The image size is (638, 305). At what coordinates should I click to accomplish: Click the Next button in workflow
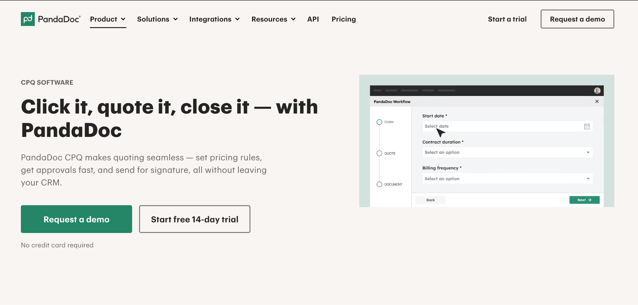tap(584, 200)
